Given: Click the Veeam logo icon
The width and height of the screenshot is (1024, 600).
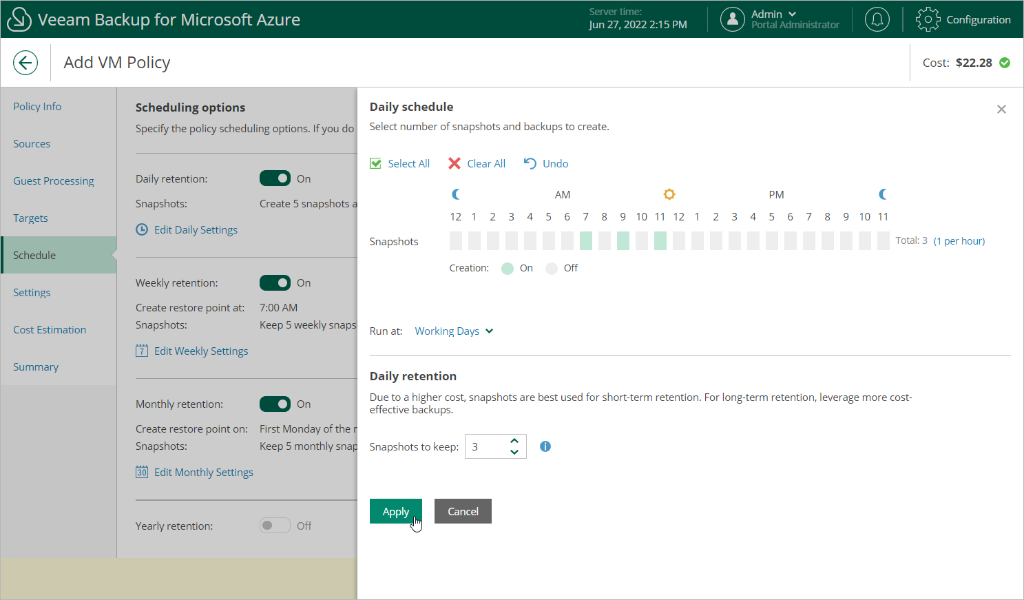Looking at the screenshot, I should click(19, 19).
